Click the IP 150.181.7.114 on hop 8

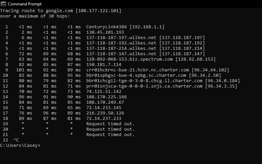click(x=104, y=65)
